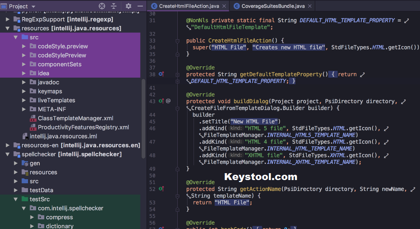Close the CoverageSuitesBundle.java tab
This screenshot has height=229, width=420.
coord(310,6)
